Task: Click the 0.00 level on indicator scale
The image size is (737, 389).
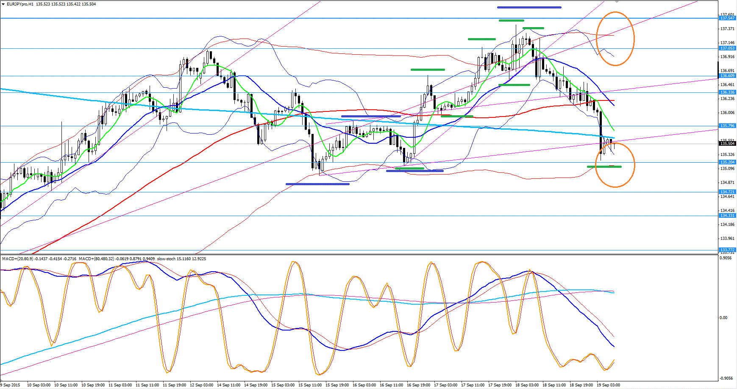Action: pyautogui.click(x=723, y=318)
